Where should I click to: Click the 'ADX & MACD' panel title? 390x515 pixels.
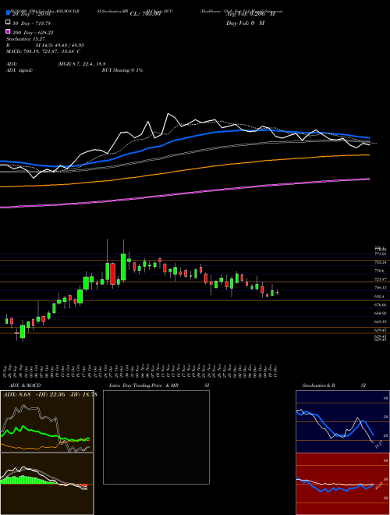pos(25,385)
